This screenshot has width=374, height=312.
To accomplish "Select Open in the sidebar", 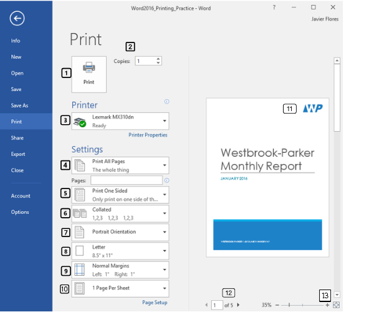I will click(26, 73).
